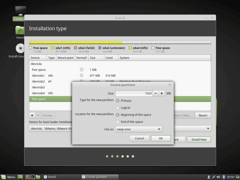Click the volume speaker tray icon

coord(219,177)
